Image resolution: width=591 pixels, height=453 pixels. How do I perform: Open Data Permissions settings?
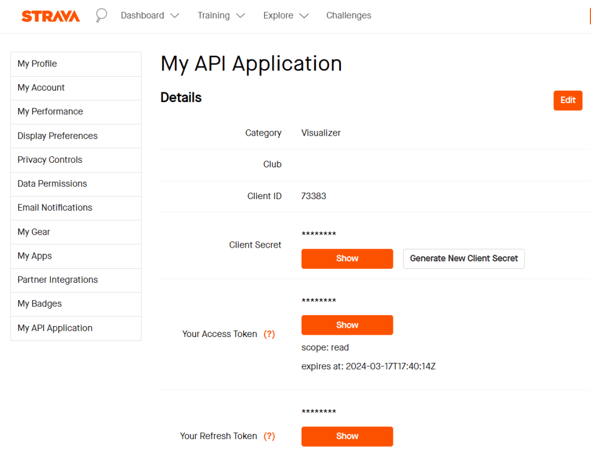(x=52, y=184)
